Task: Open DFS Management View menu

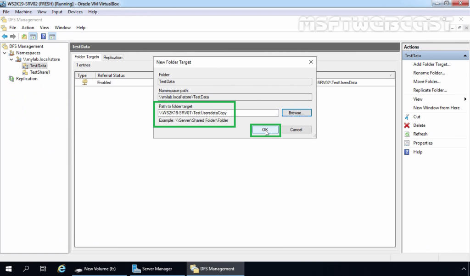Action: click(45, 27)
